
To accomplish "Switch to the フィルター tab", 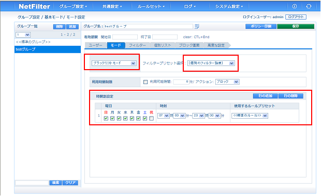I will (137, 45).
